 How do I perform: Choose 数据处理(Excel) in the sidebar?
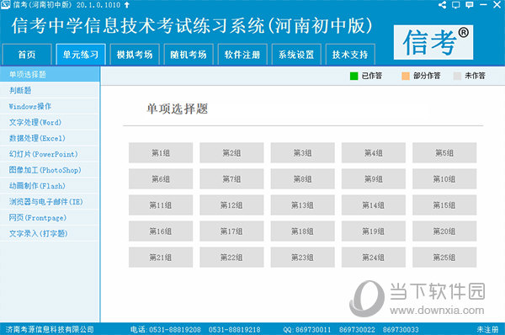50,138
